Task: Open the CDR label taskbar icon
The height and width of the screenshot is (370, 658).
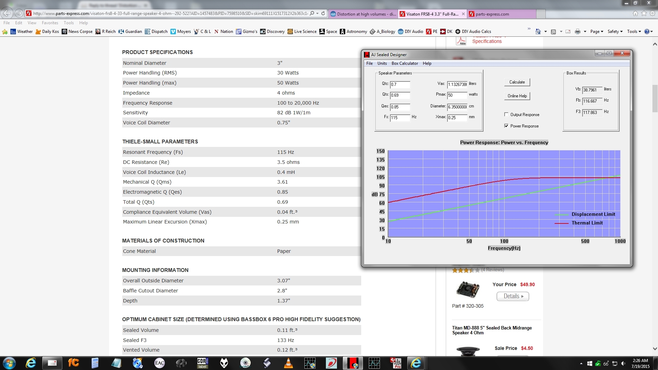Action: (x=203, y=363)
